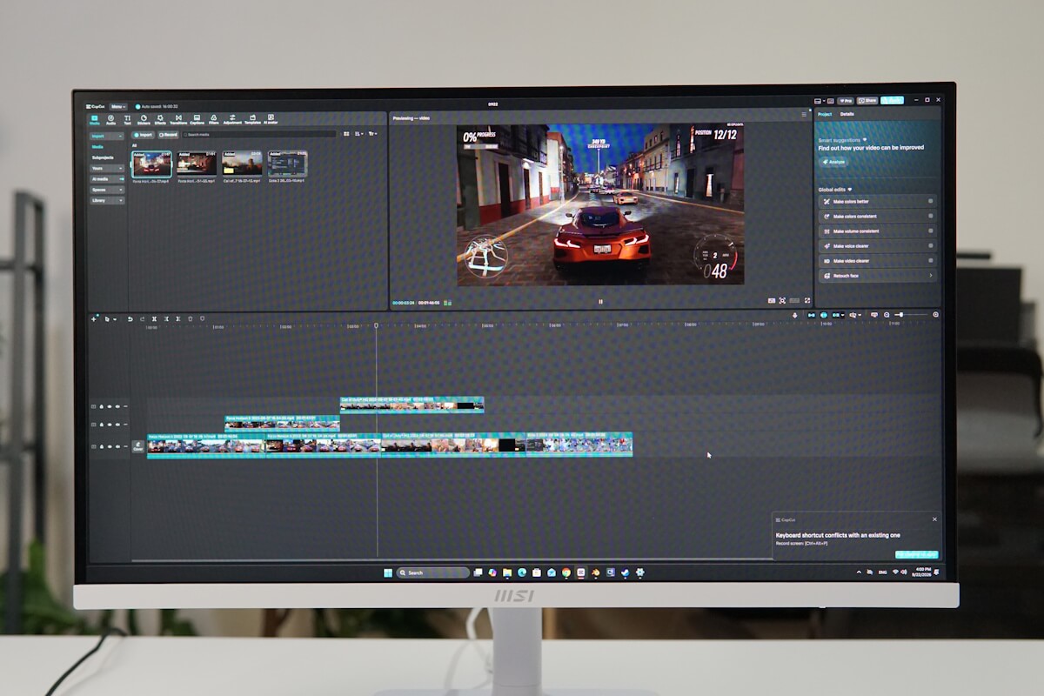Open the media filter dropdown

[x=372, y=134]
